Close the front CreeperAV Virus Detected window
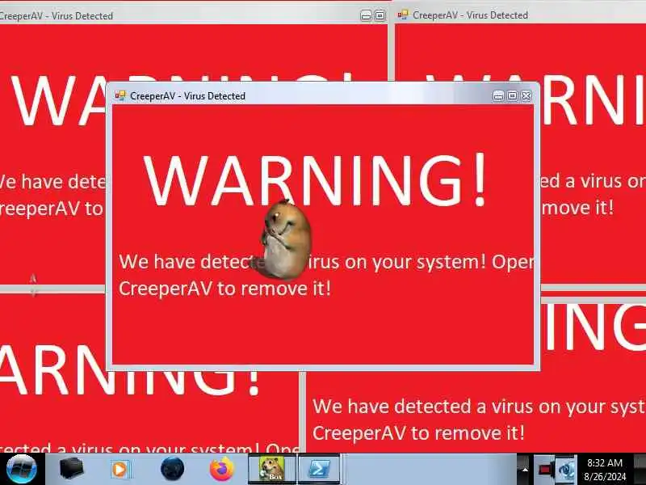This screenshot has height=485, width=646. [x=526, y=96]
